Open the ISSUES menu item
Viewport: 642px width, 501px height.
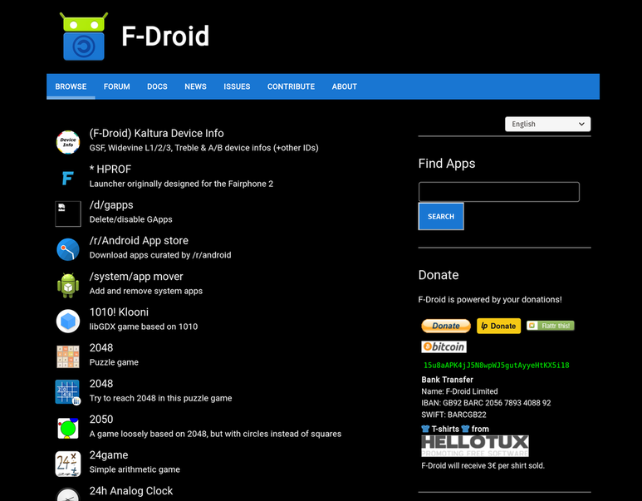click(x=237, y=86)
